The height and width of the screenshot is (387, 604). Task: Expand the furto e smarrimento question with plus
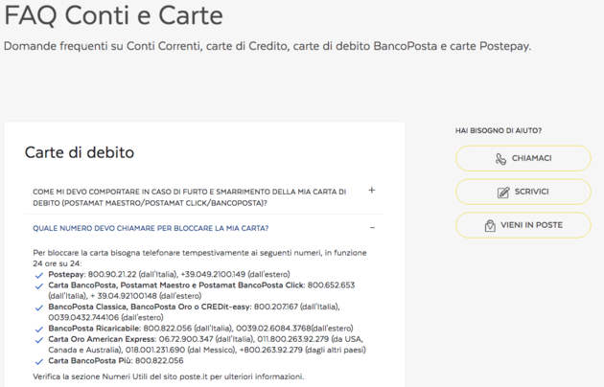tap(372, 190)
